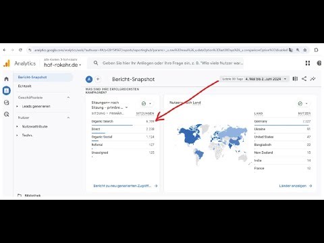This screenshot has width=324, height=243.
Task: Click the LAND column header
Action: (259, 113)
